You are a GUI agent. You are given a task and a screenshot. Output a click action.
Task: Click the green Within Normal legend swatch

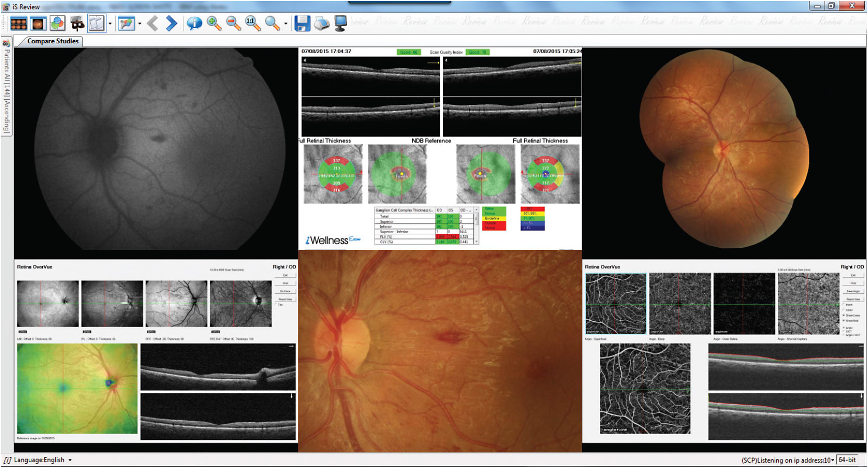pyautogui.click(x=494, y=211)
